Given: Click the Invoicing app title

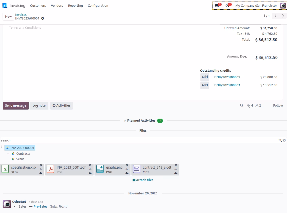Looking at the screenshot, I should point(17,6).
